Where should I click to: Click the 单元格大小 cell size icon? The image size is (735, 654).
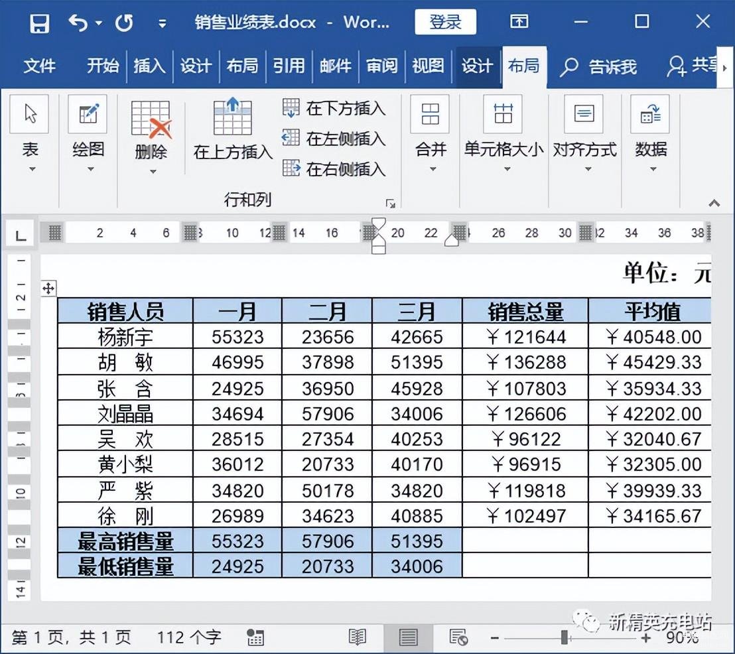coord(503,114)
